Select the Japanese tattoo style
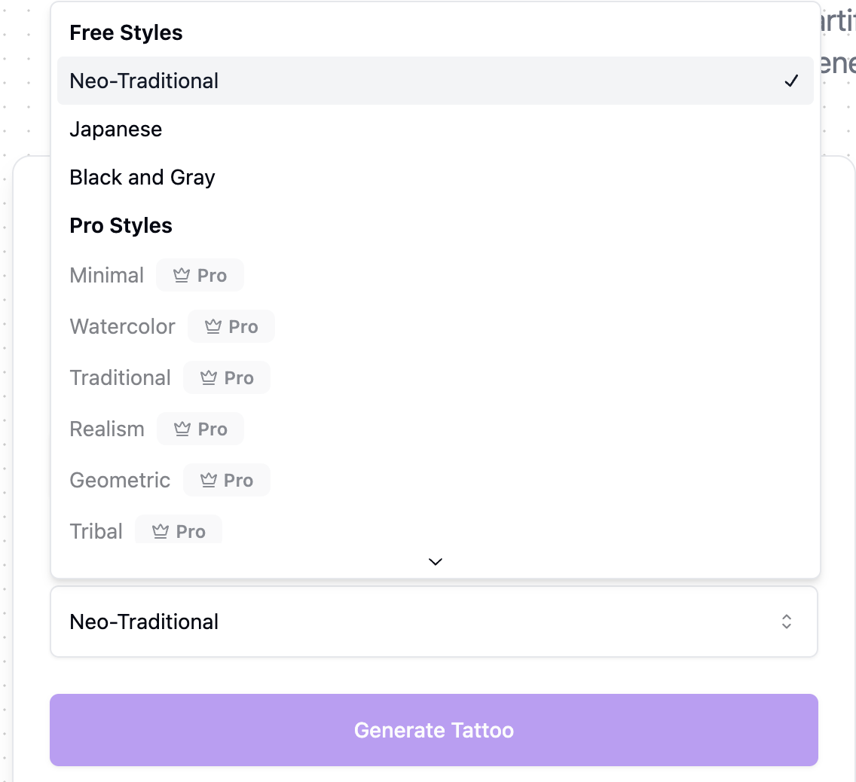The image size is (856, 782). pos(116,129)
